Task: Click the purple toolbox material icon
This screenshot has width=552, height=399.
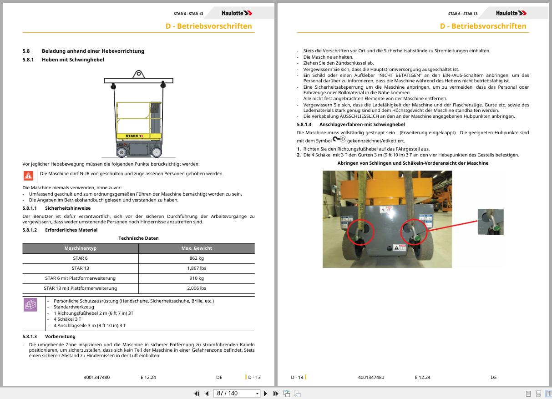Action: pyautogui.click(x=30, y=305)
